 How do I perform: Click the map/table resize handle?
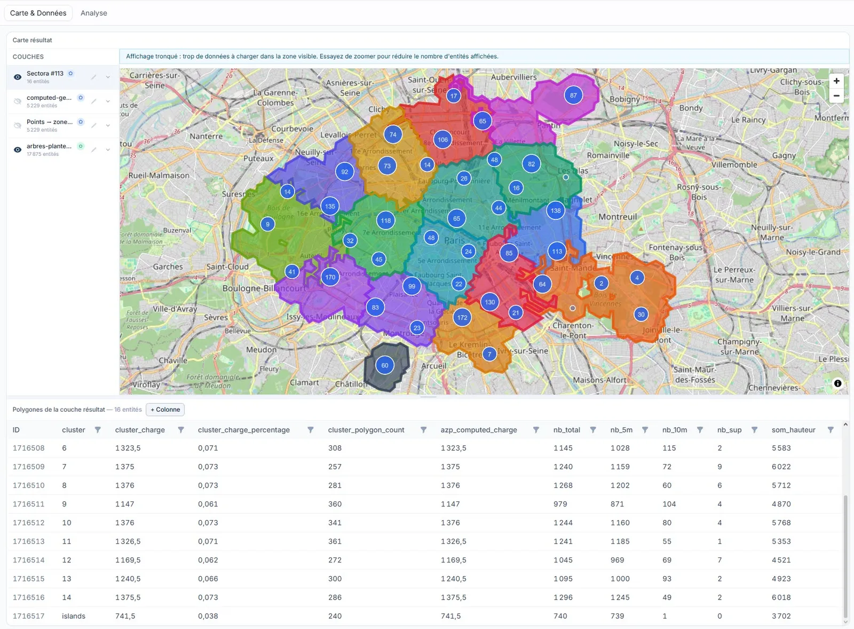(x=428, y=397)
